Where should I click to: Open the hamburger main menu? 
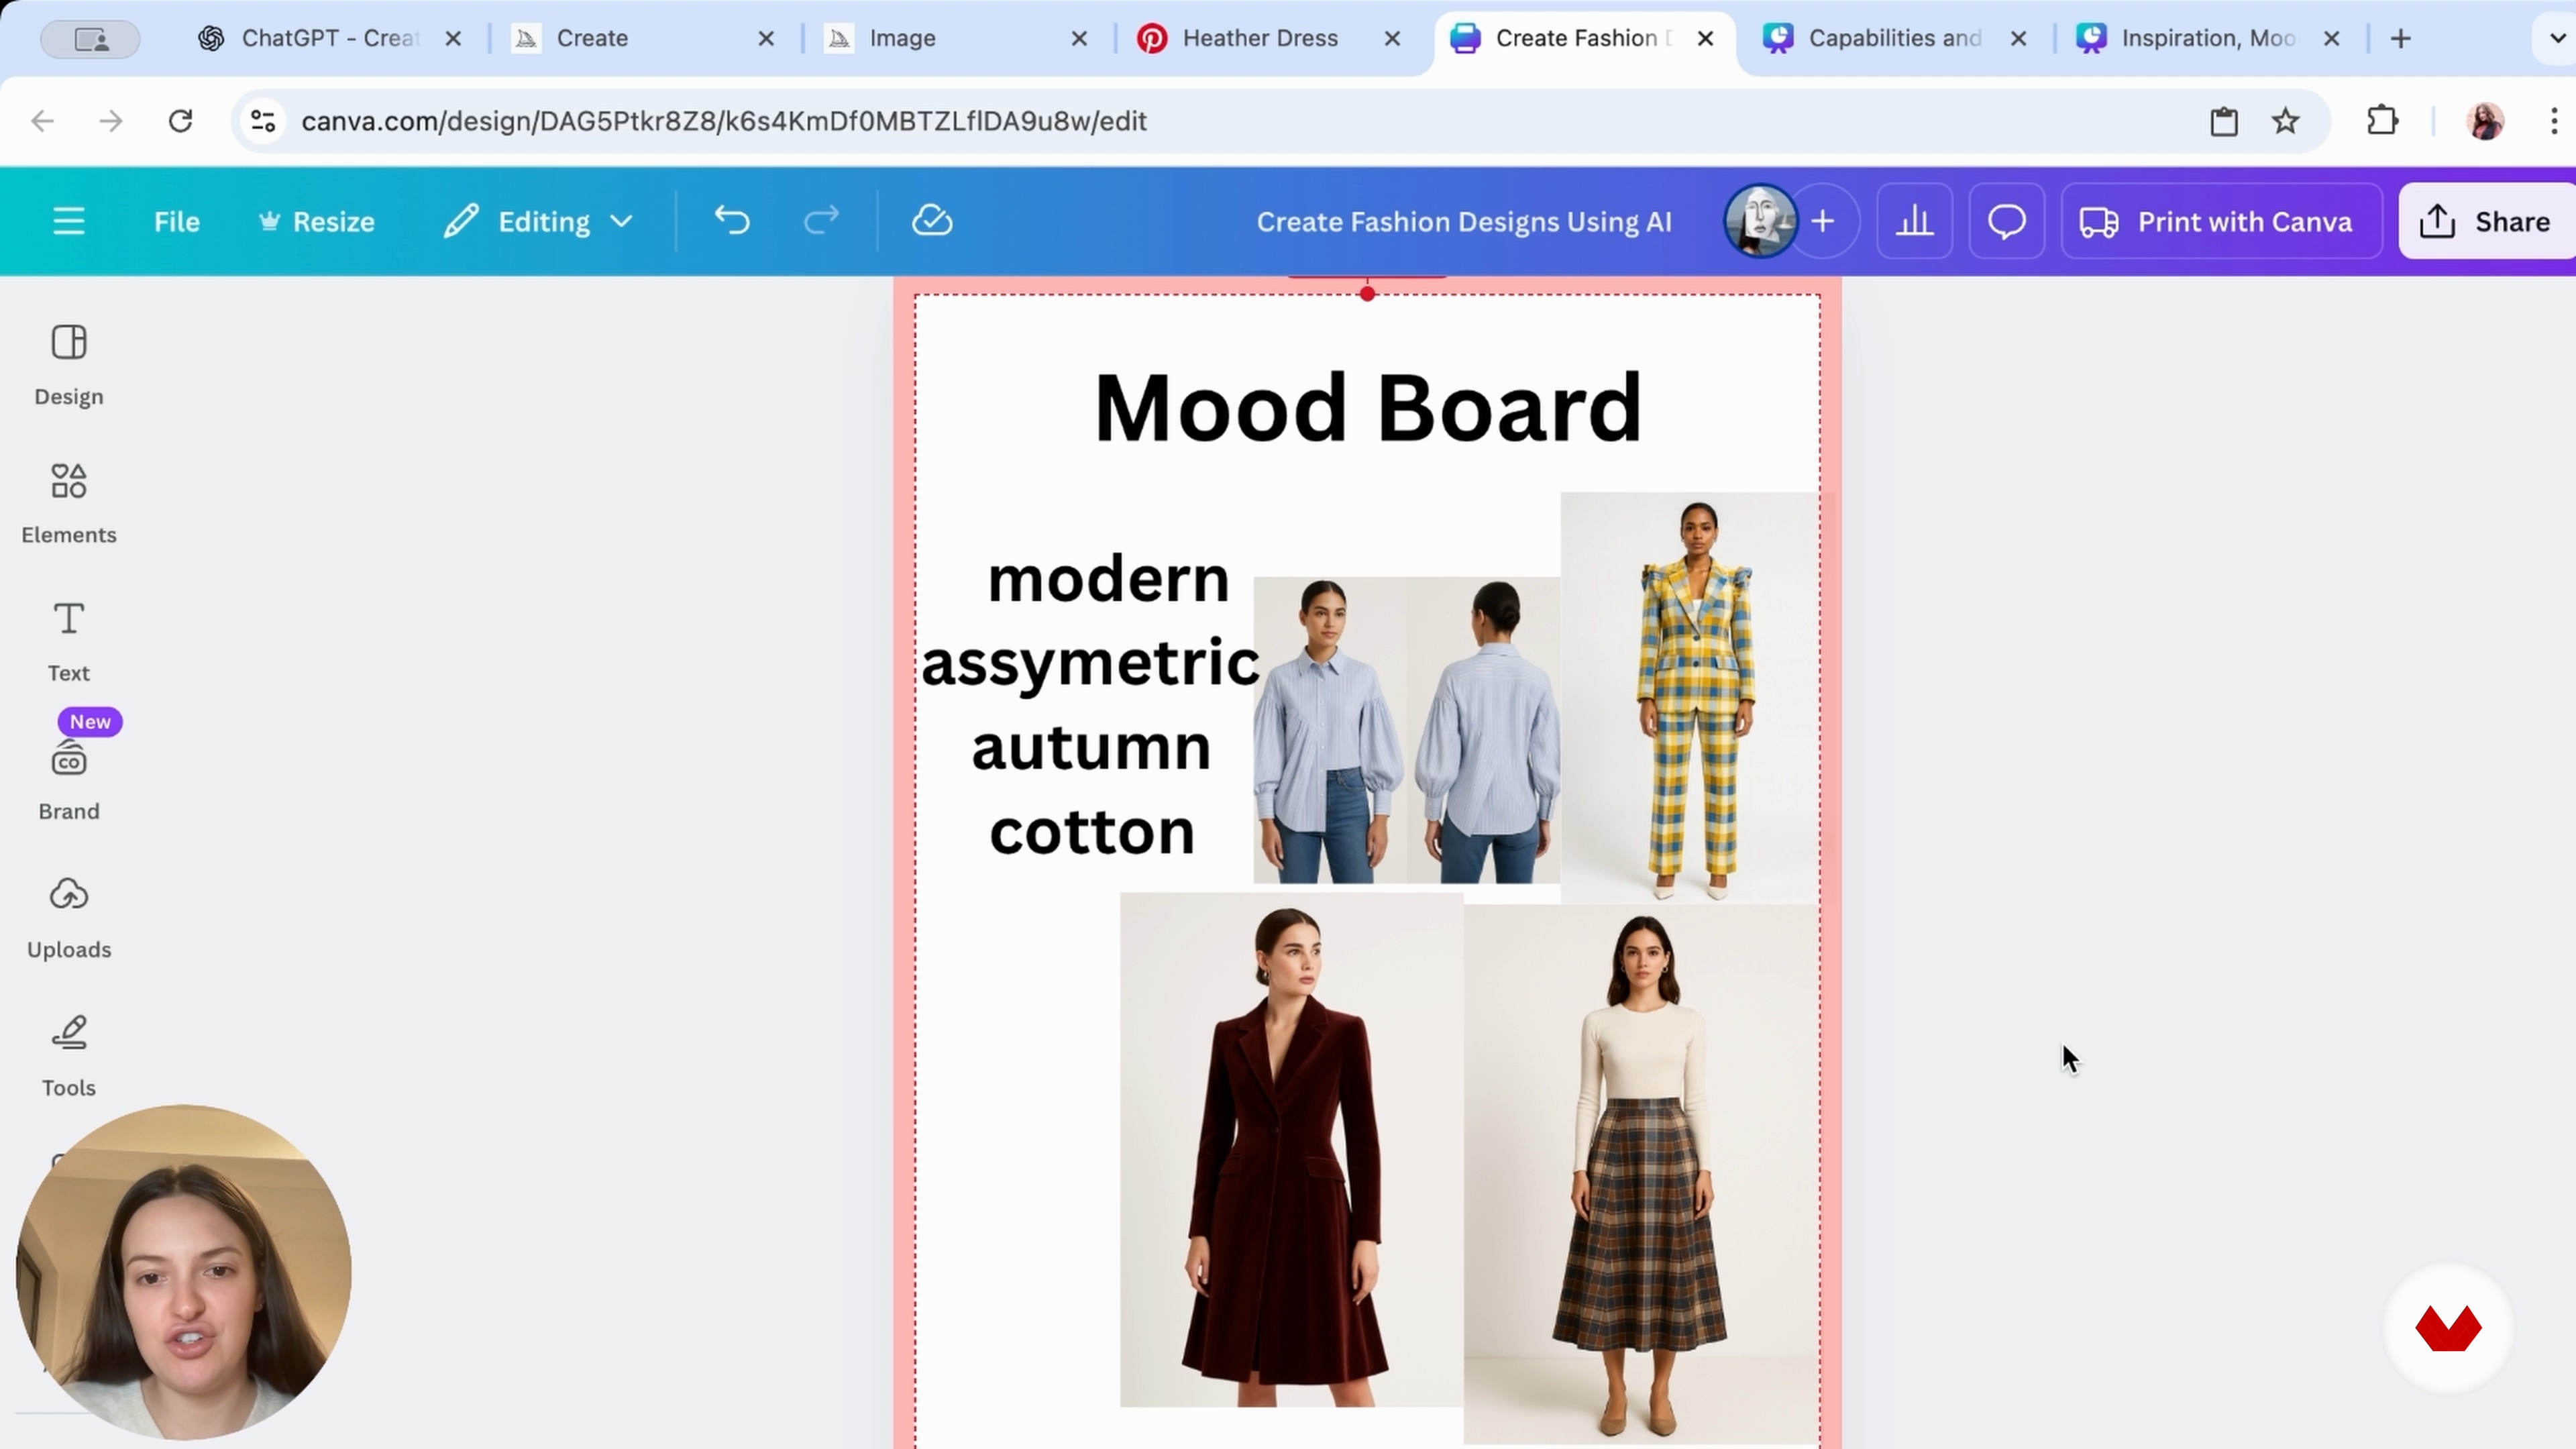69,221
